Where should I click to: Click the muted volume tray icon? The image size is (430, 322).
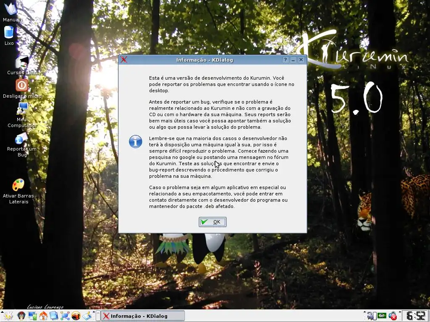[x=393, y=316]
